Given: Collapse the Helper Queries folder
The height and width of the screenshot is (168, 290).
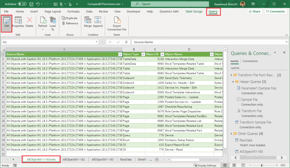Looking at the screenshot, I should pos(233,82).
